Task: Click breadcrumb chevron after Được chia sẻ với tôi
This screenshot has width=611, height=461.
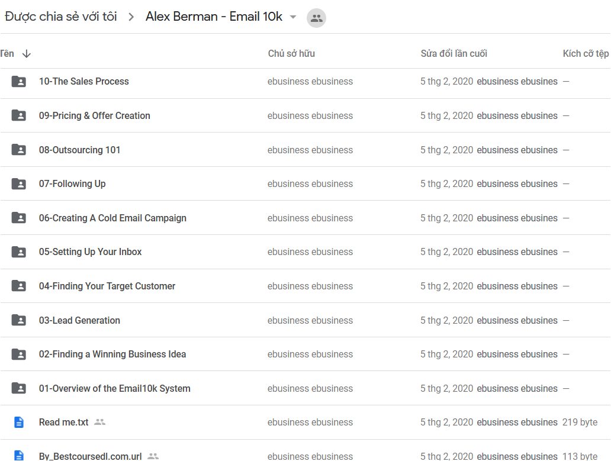Action: tap(131, 17)
